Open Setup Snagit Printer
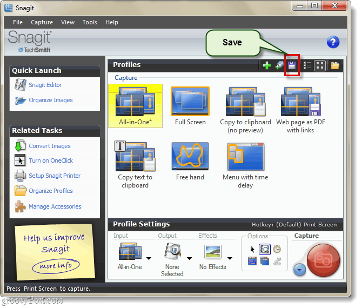The height and width of the screenshot is (308, 362). (55, 176)
